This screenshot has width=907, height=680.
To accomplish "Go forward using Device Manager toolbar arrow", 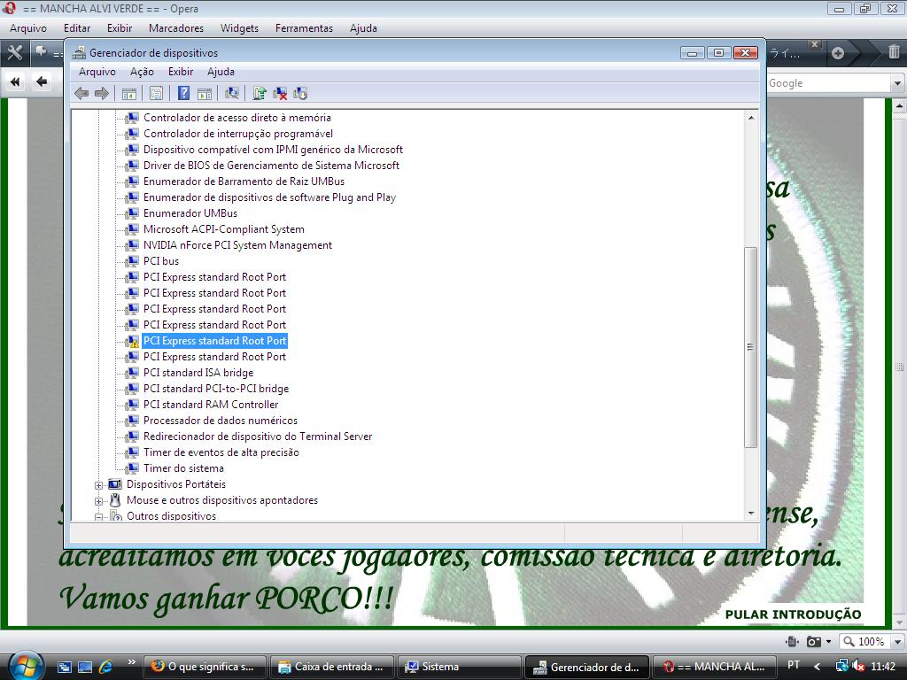I will [102, 93].
